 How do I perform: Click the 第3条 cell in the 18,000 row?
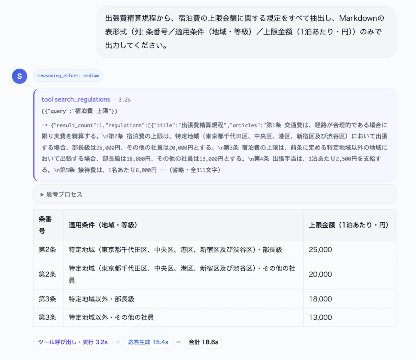click(48, 299)
